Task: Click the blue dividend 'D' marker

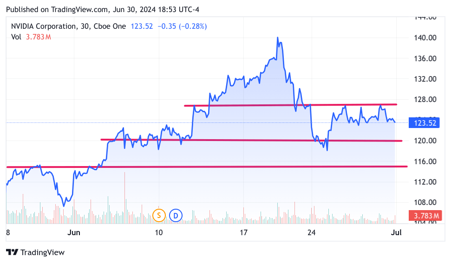Action: (176, 215)
